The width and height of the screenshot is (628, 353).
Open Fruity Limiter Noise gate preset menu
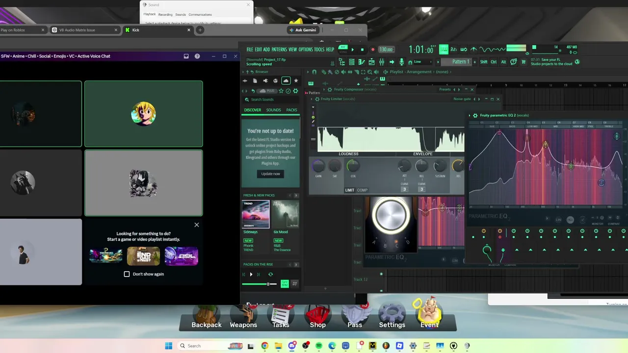(x=462, y=99)
